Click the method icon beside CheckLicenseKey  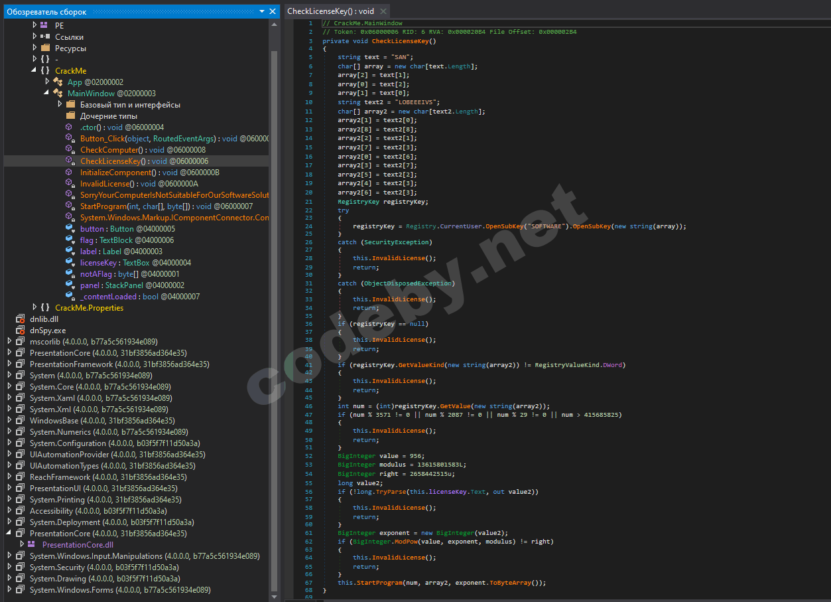point(70,161)
